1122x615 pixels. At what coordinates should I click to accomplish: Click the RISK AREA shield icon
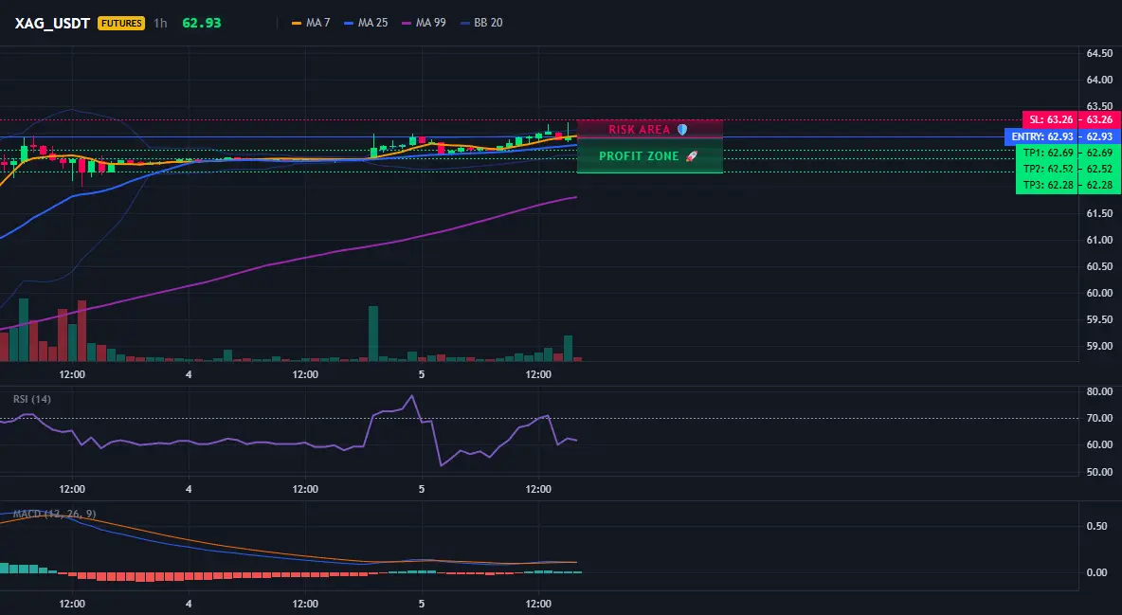coord(682,130)
